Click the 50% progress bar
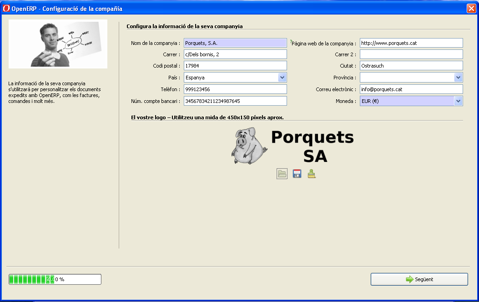Viewport: 479px width, 302px height. click(55, 279)
